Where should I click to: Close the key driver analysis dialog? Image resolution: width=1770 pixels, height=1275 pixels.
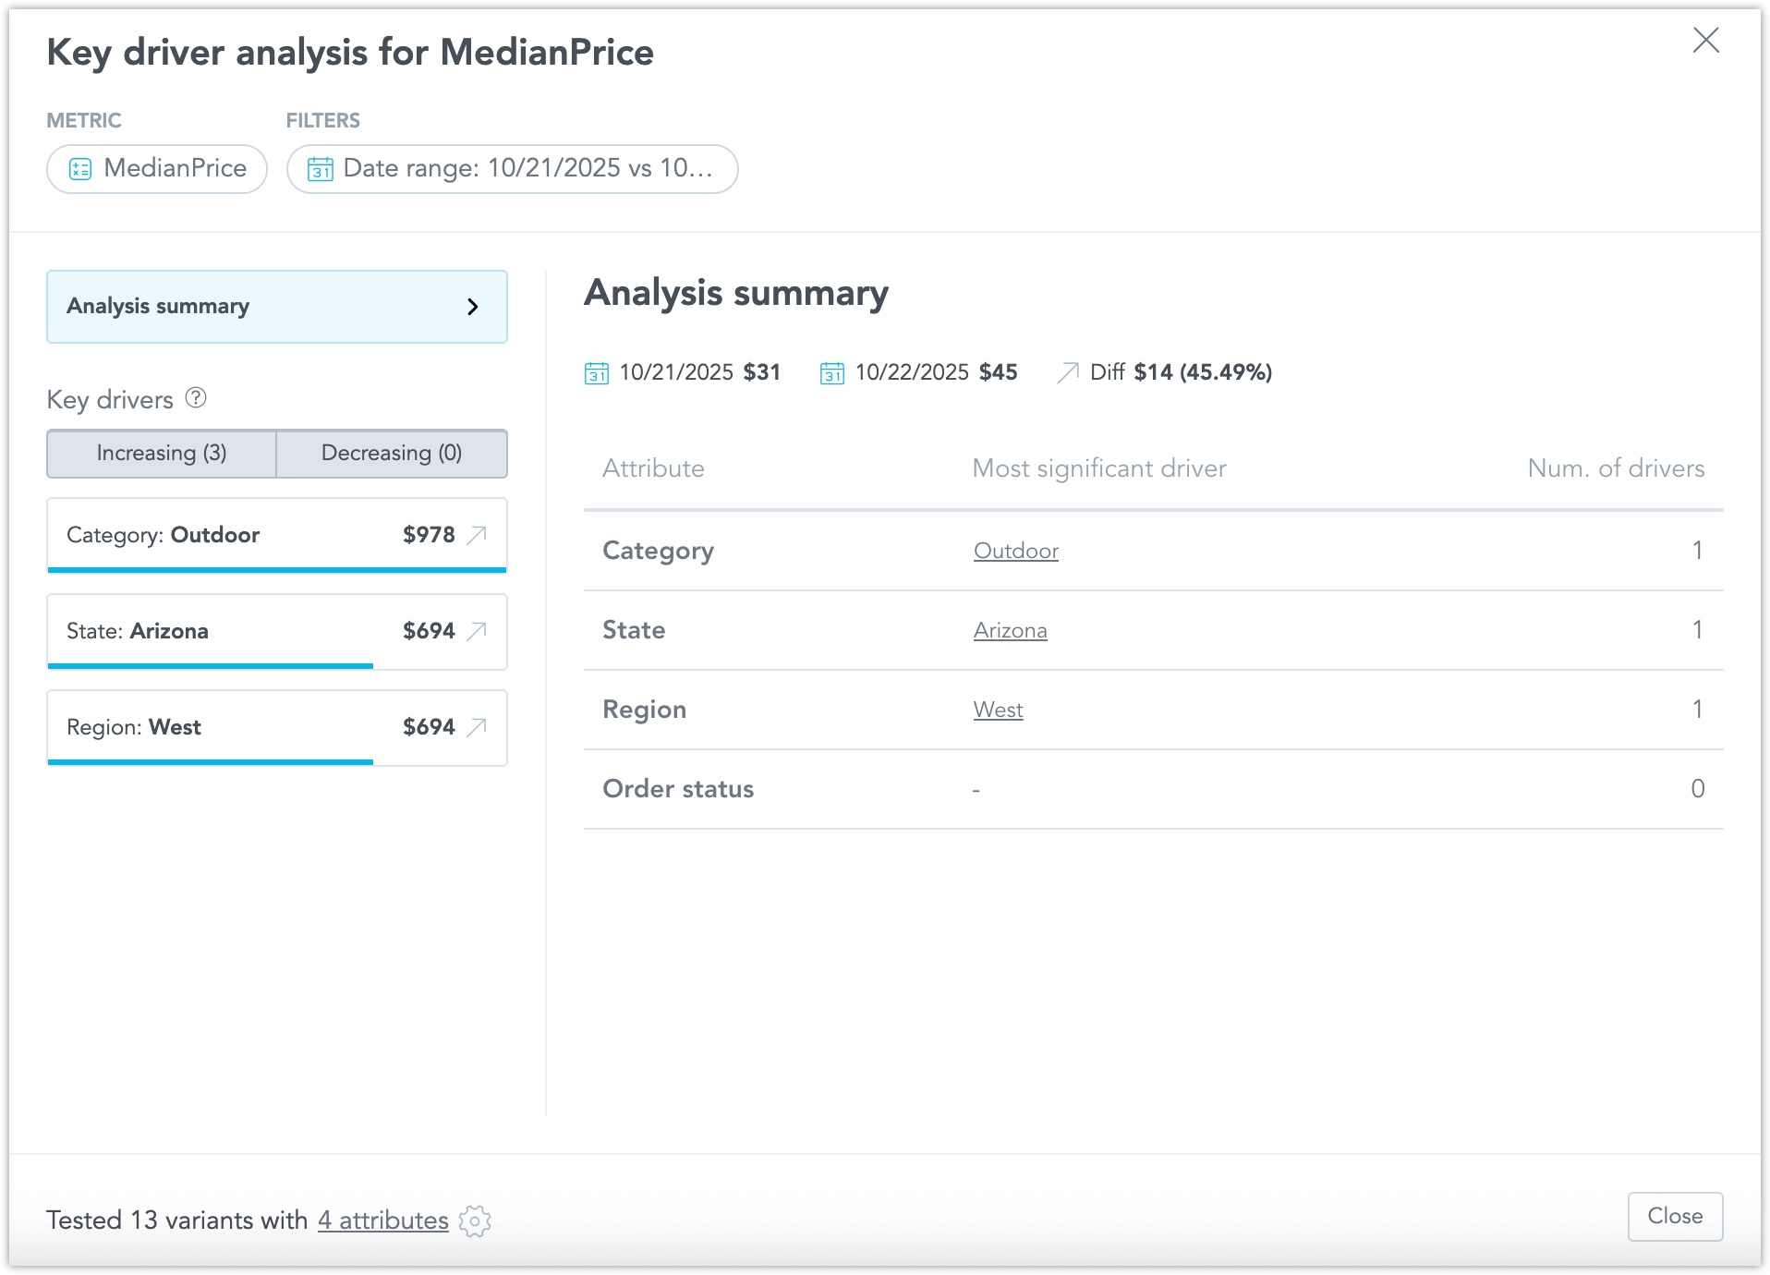[x=1705, y=40]
